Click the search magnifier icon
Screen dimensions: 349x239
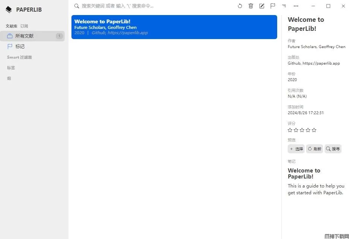(77, 6)
